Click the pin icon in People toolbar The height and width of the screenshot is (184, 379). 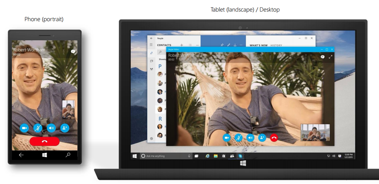(222, 45)
